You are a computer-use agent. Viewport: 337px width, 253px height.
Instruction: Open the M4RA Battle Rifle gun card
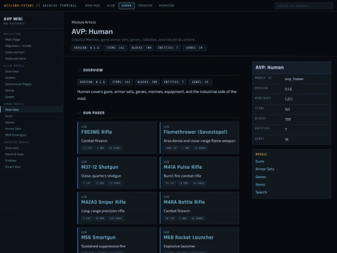(x=199, y=208)
